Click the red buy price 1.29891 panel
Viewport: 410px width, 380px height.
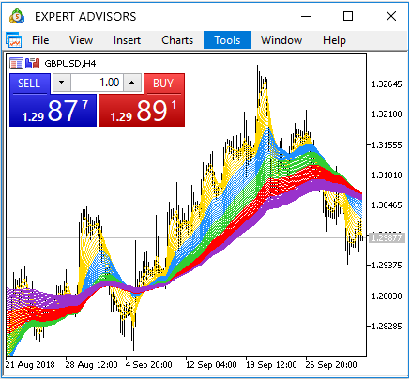pos(142,111)
